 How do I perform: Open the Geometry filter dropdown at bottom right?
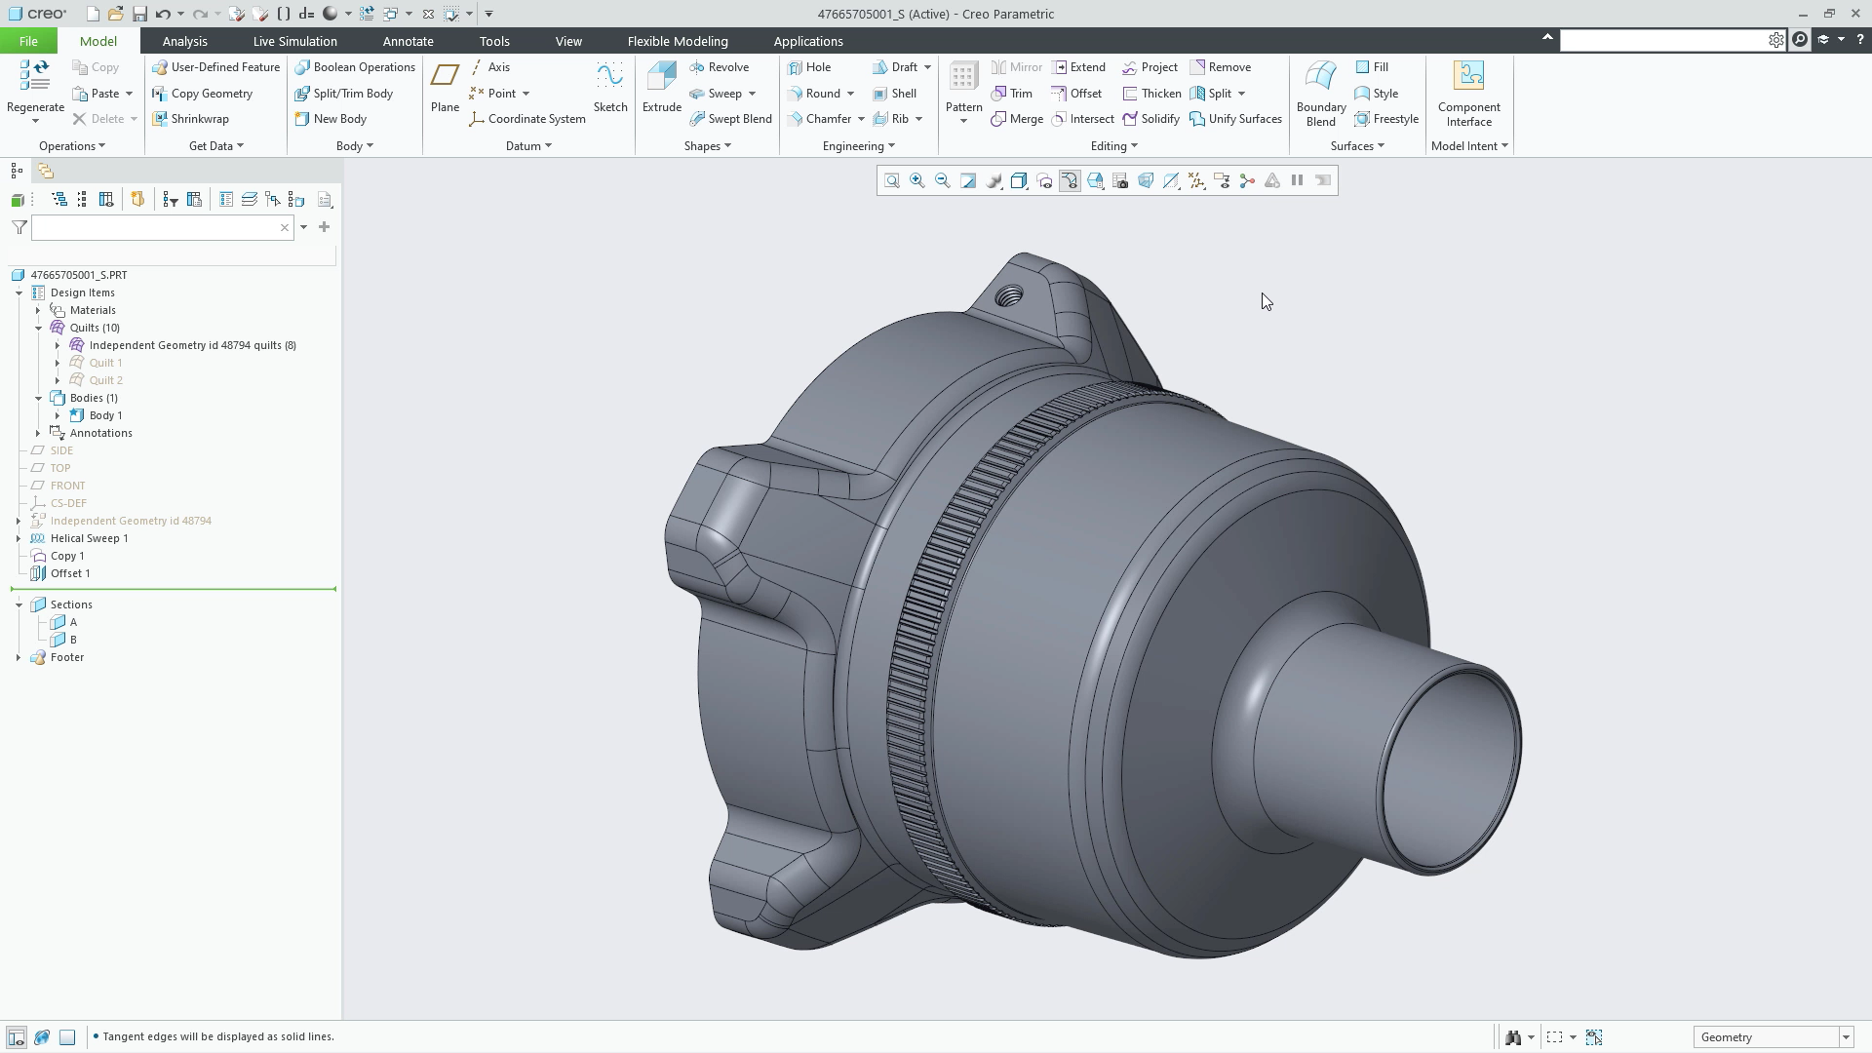pyautogui.click(x=1846, y=1036)
